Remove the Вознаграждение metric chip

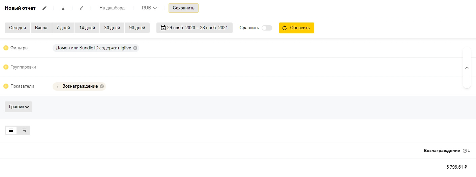click(102, 86)
